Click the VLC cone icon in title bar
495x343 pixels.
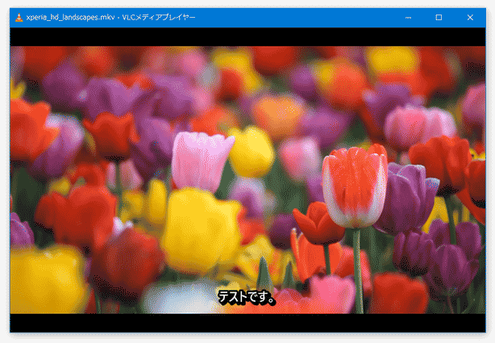click(19, 17)
